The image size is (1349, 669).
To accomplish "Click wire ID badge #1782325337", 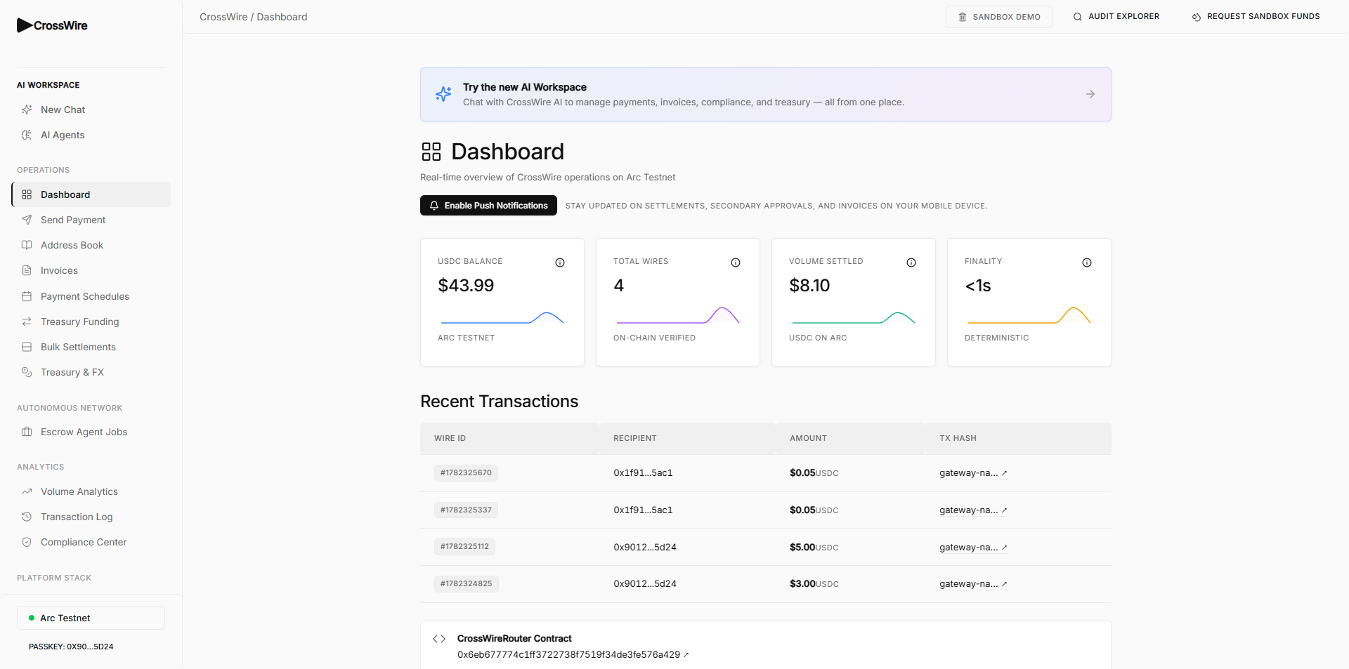I will pos(466,510).
